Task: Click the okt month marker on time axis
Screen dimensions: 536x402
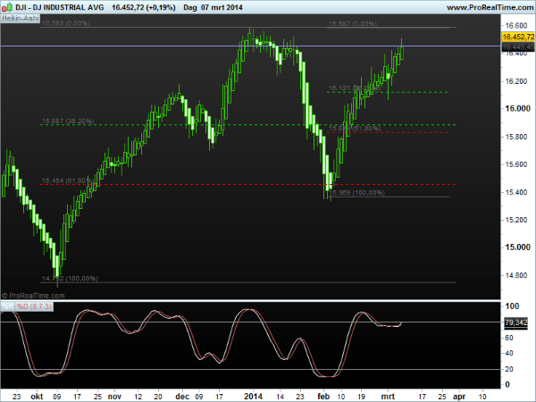Action: click(37, 397)
